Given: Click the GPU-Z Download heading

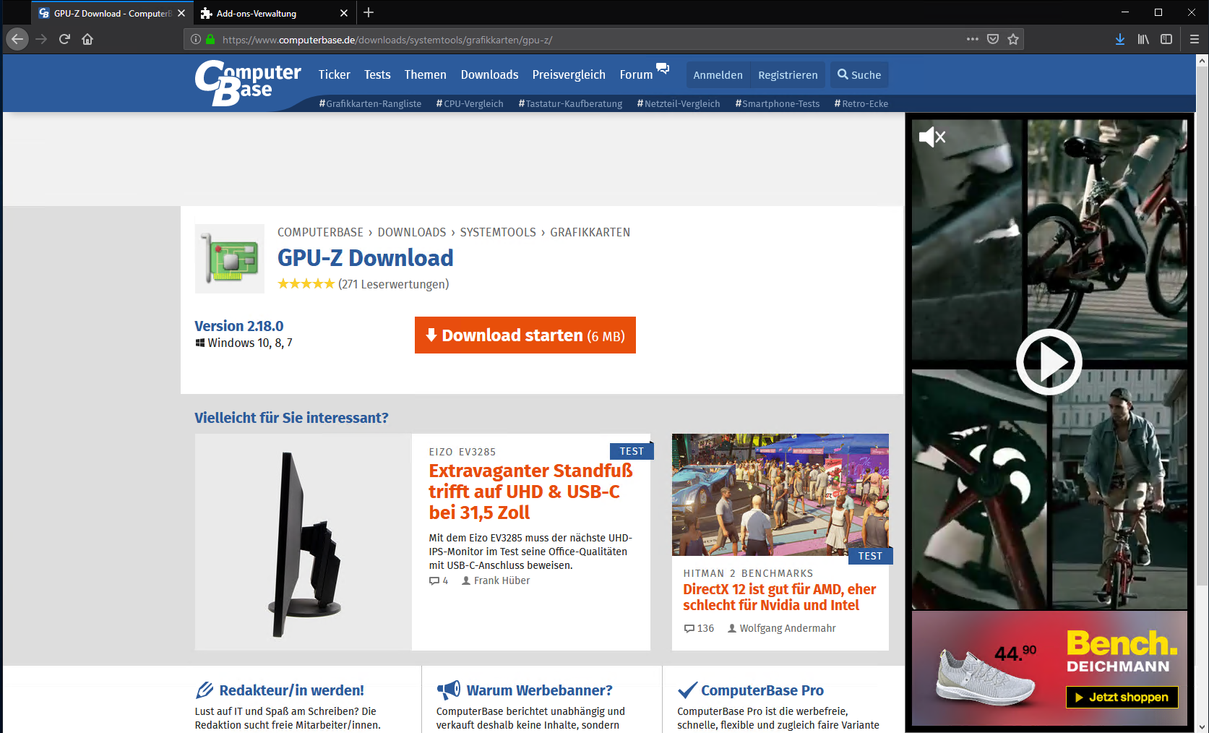Looking at the screenshot, I should (366, 258).
